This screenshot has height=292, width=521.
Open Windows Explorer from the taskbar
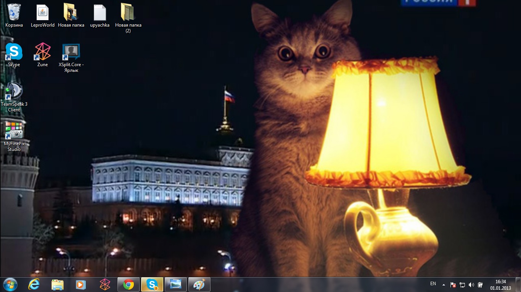(57, 284)
